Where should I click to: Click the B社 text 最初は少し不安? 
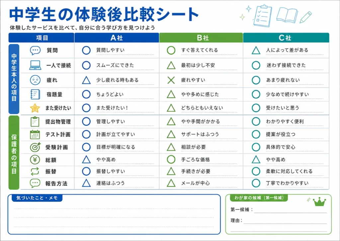coord(198,65)
